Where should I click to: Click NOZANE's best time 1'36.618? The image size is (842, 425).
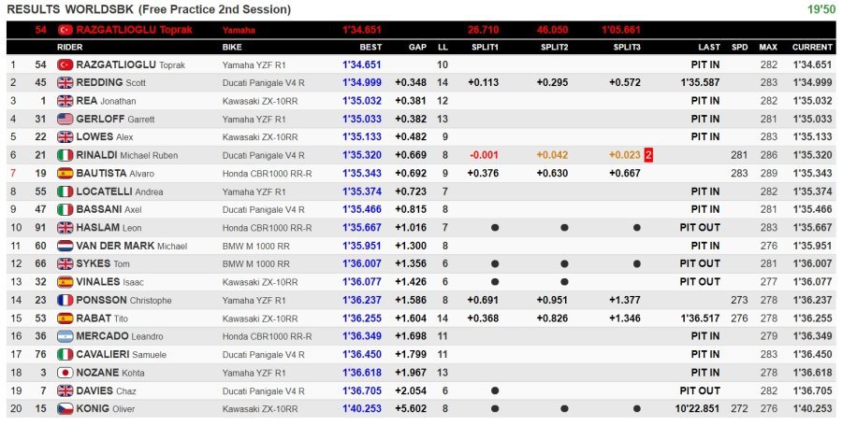pyautogui.click(x=362, y=373)
